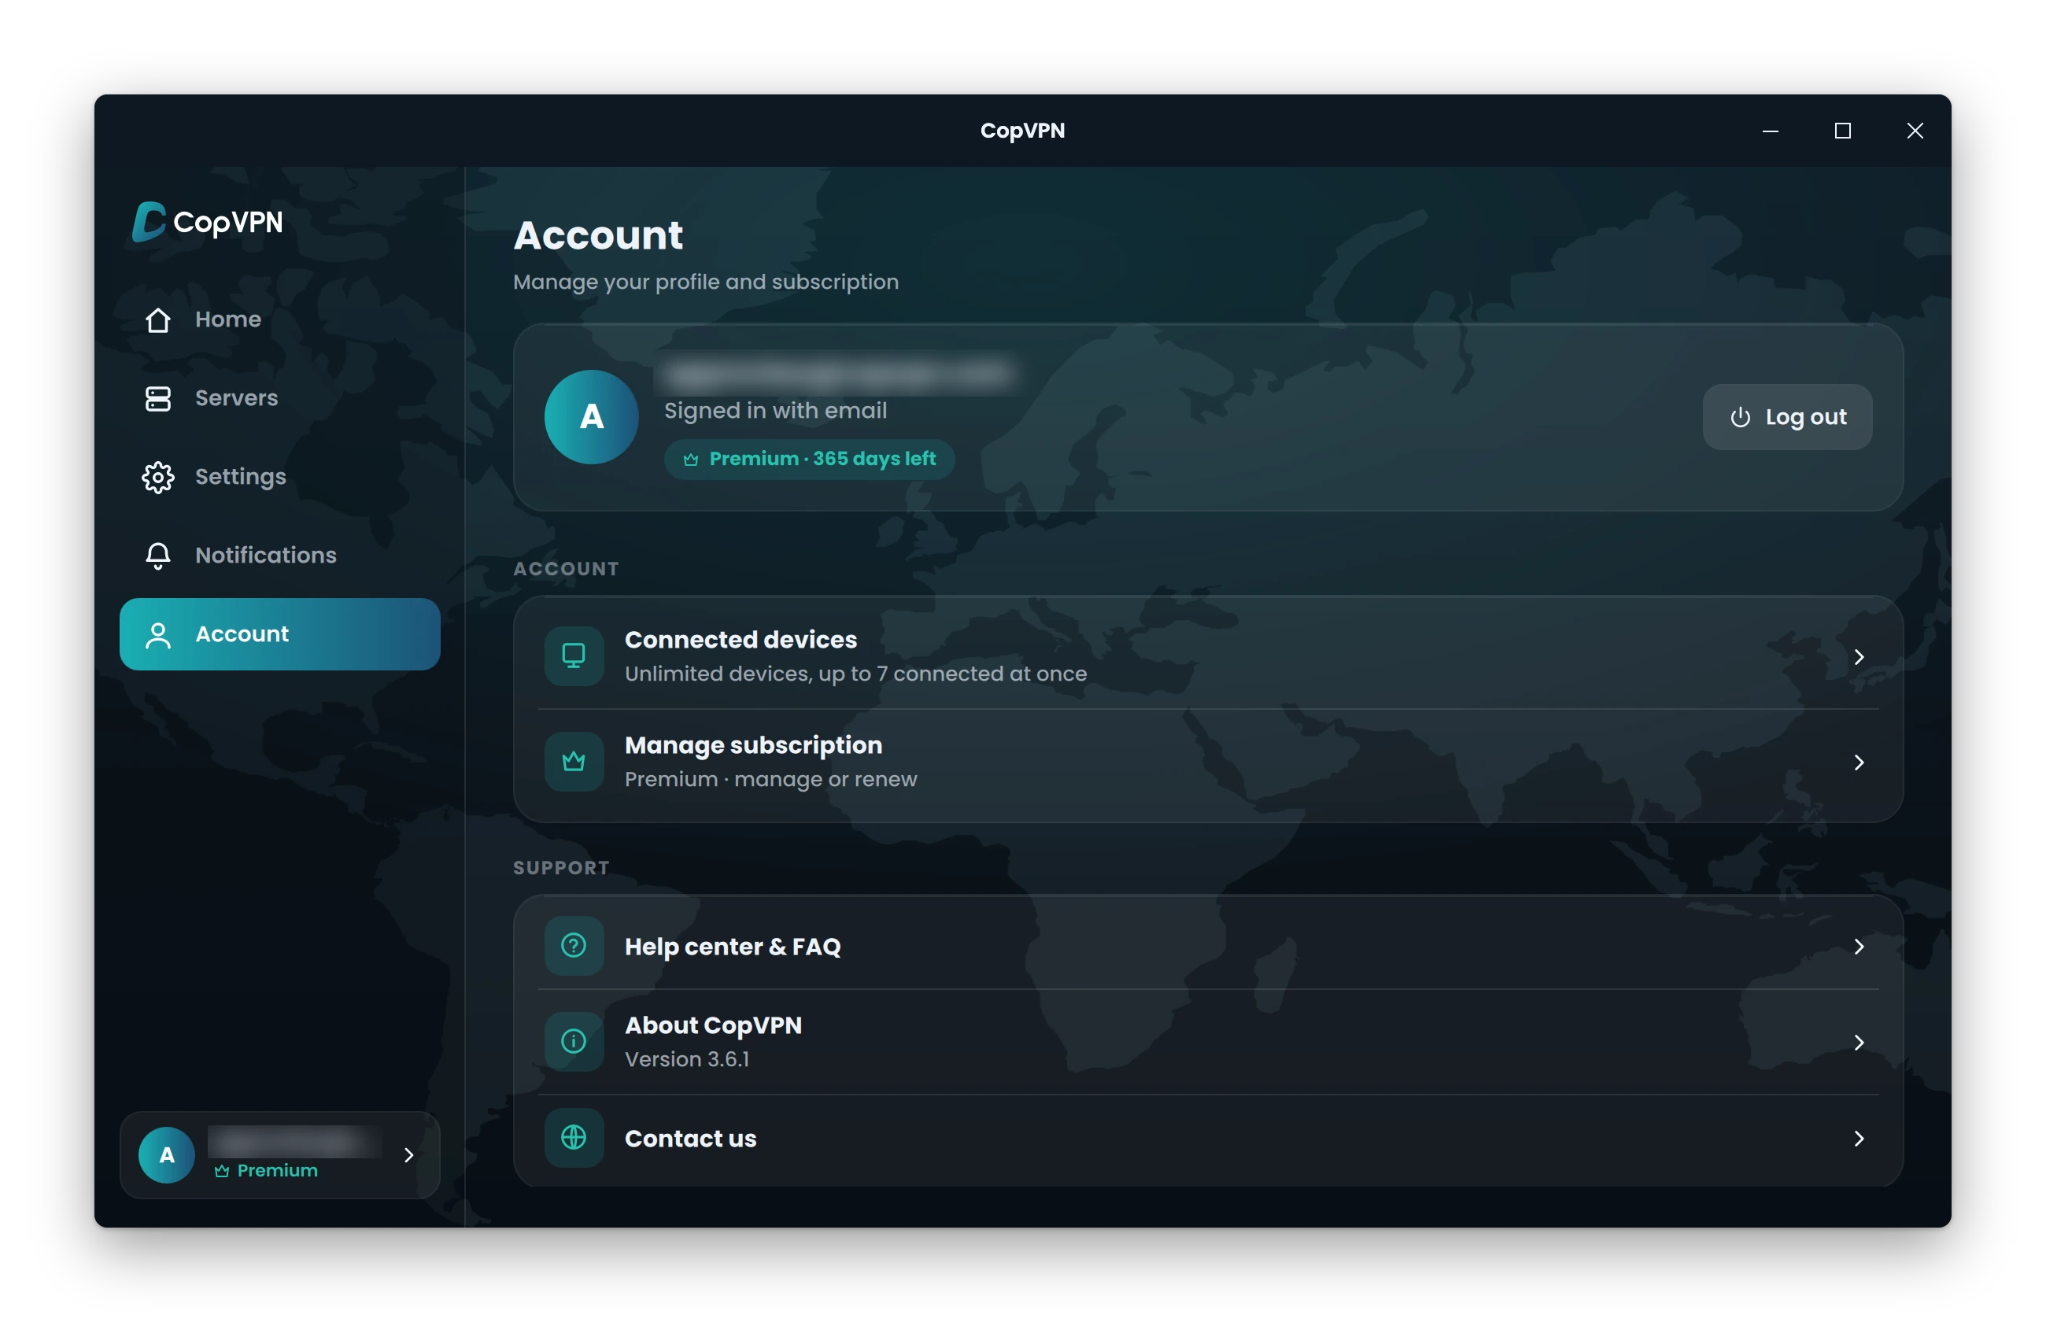The image size is (2046, 1322).
Task: Click the Notifications bell icon
Action: click(158, 556)
